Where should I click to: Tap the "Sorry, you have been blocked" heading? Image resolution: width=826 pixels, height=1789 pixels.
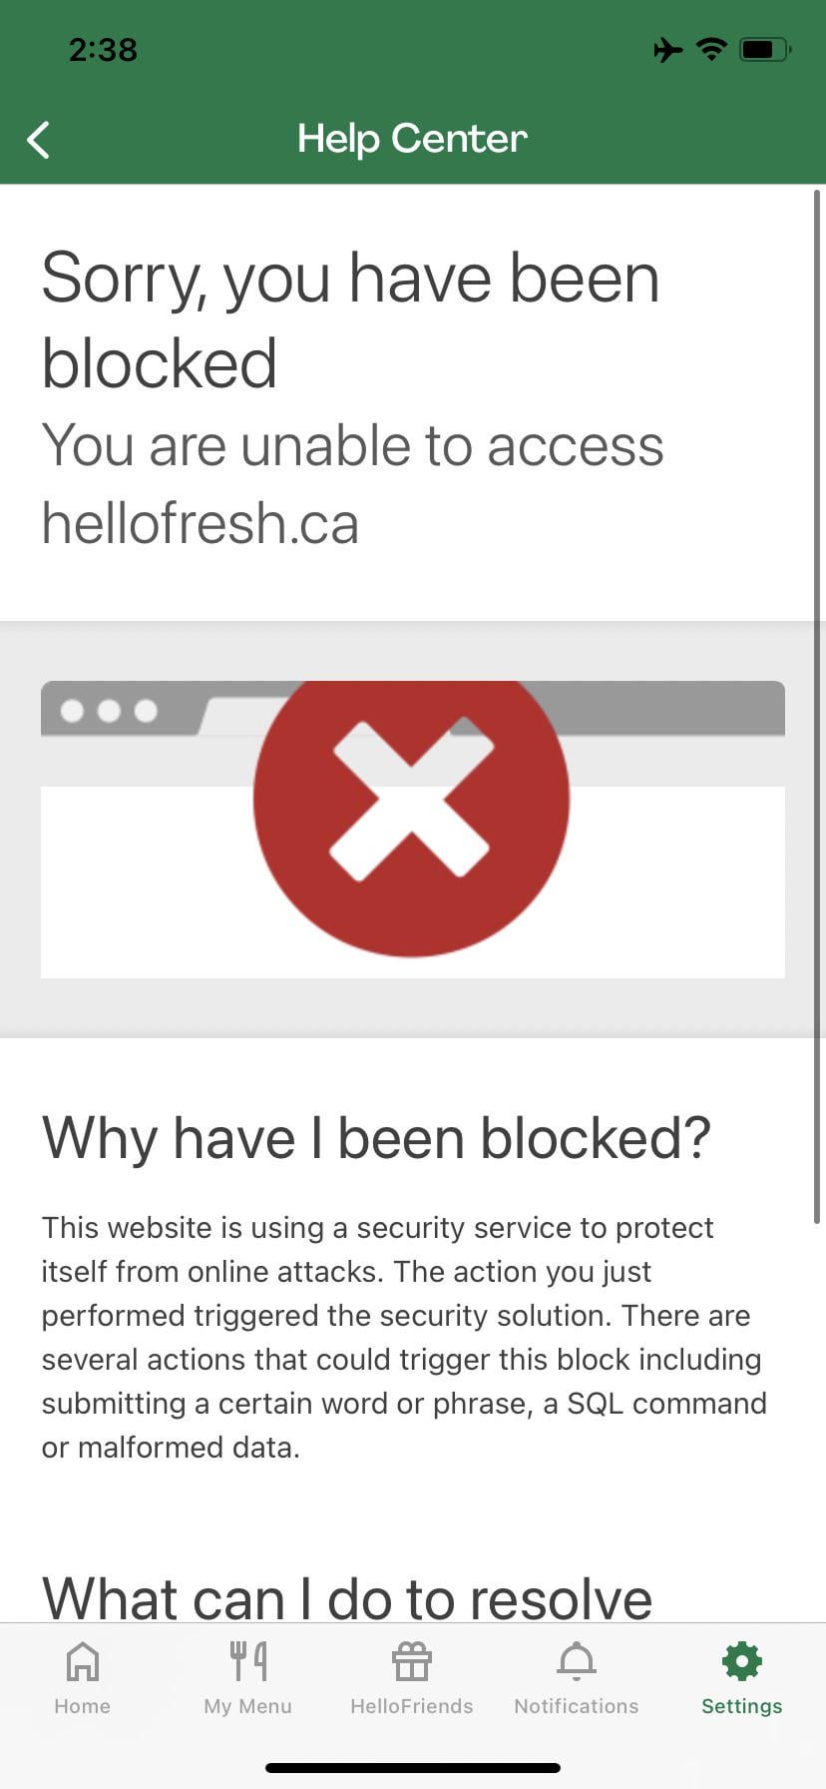(350, 319)
